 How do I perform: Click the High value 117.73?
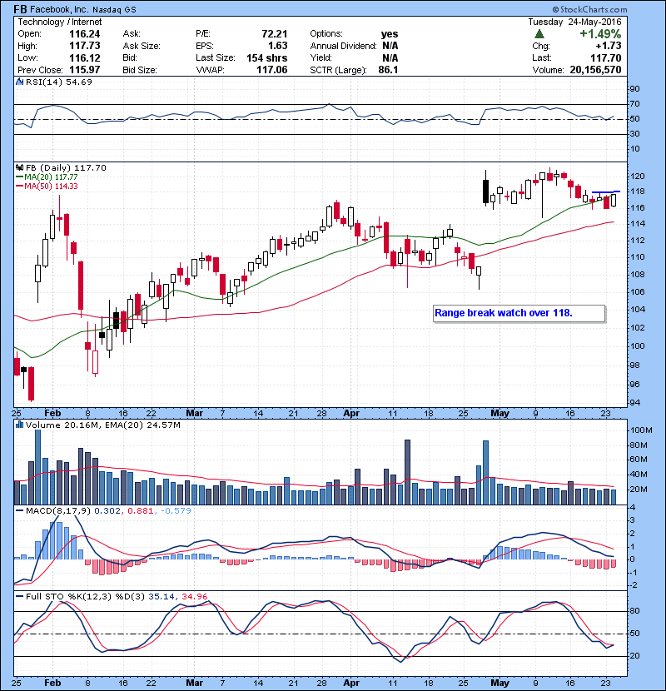pyautogui.click(x=85, y=46)
